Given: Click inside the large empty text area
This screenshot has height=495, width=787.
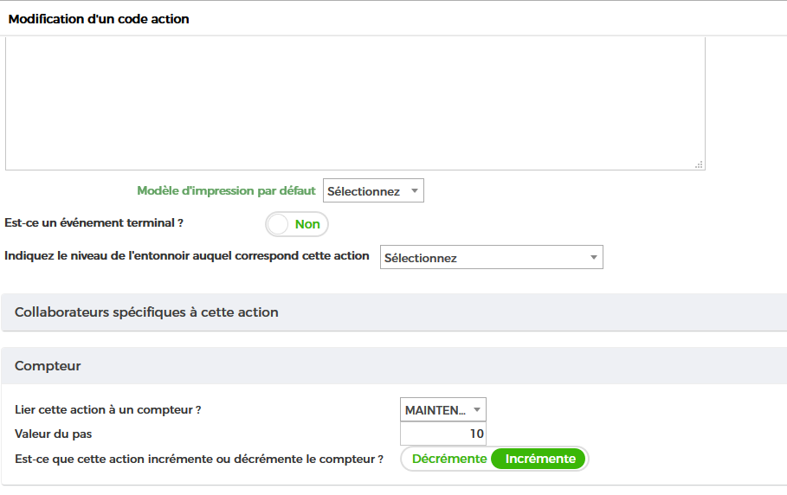Looking at the screenshot, I should (x=355, y=103).
